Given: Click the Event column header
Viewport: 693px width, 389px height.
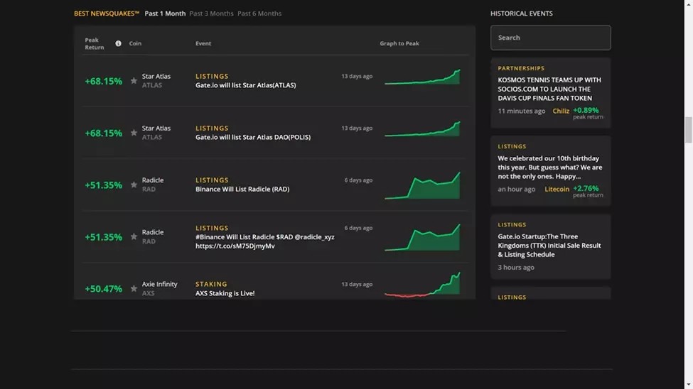Looking at the screenshot, I should 203,43.
